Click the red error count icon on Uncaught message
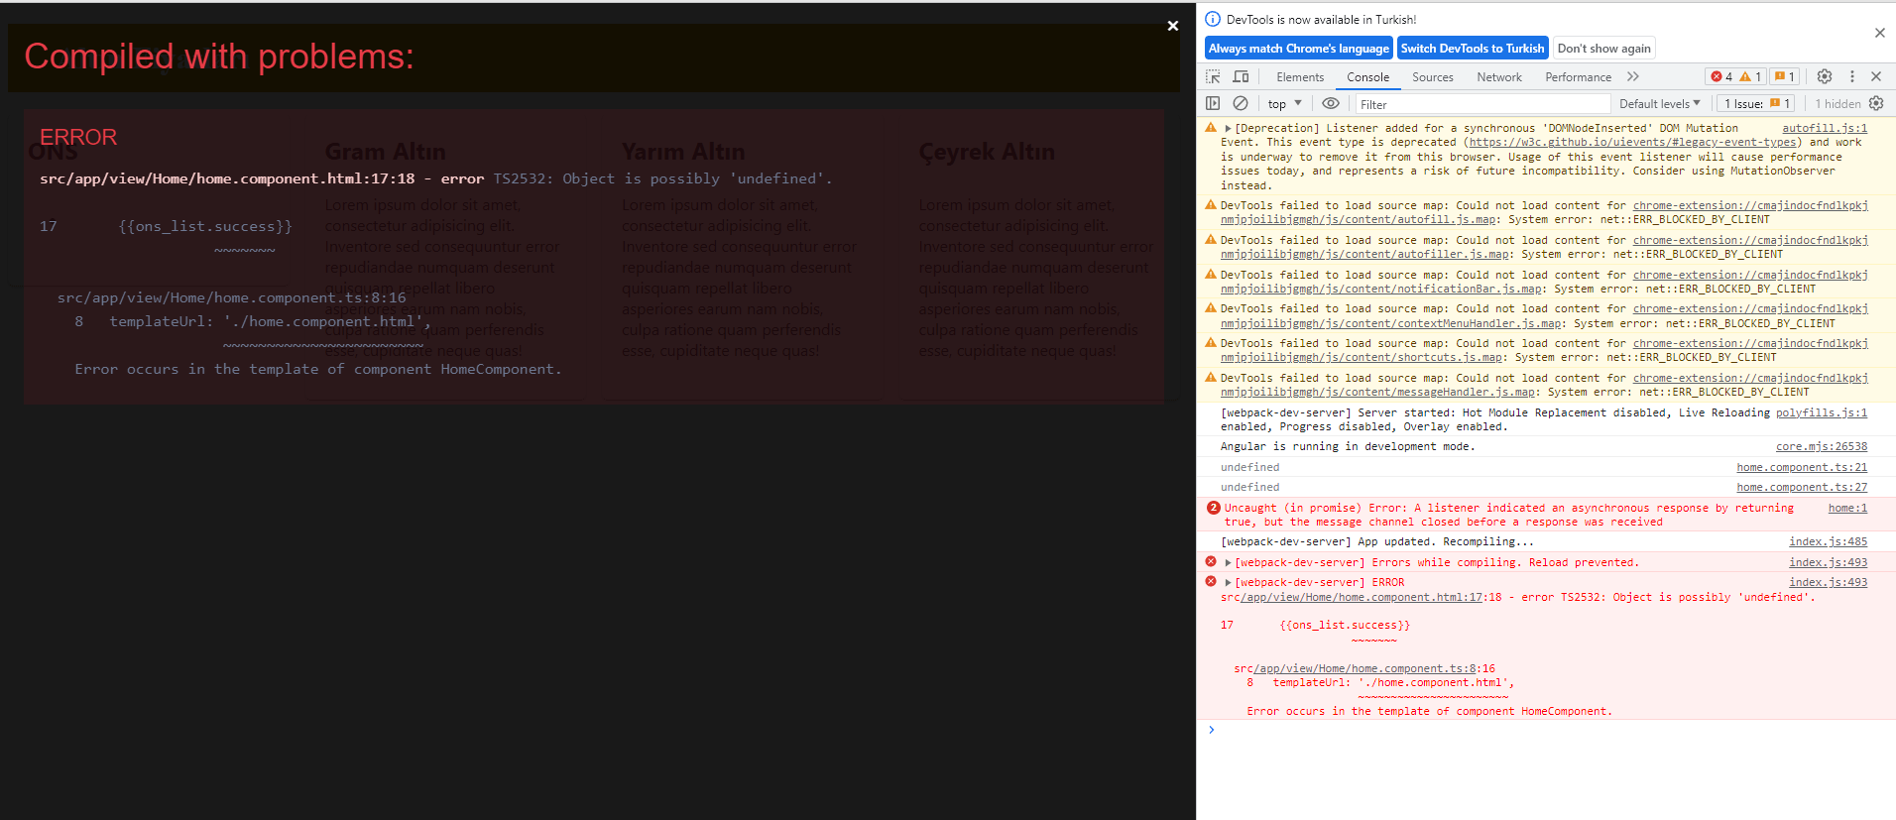1896x820 pixels. pos(1213,508)
